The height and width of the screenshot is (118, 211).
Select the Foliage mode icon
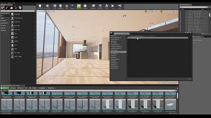[16, 8]
